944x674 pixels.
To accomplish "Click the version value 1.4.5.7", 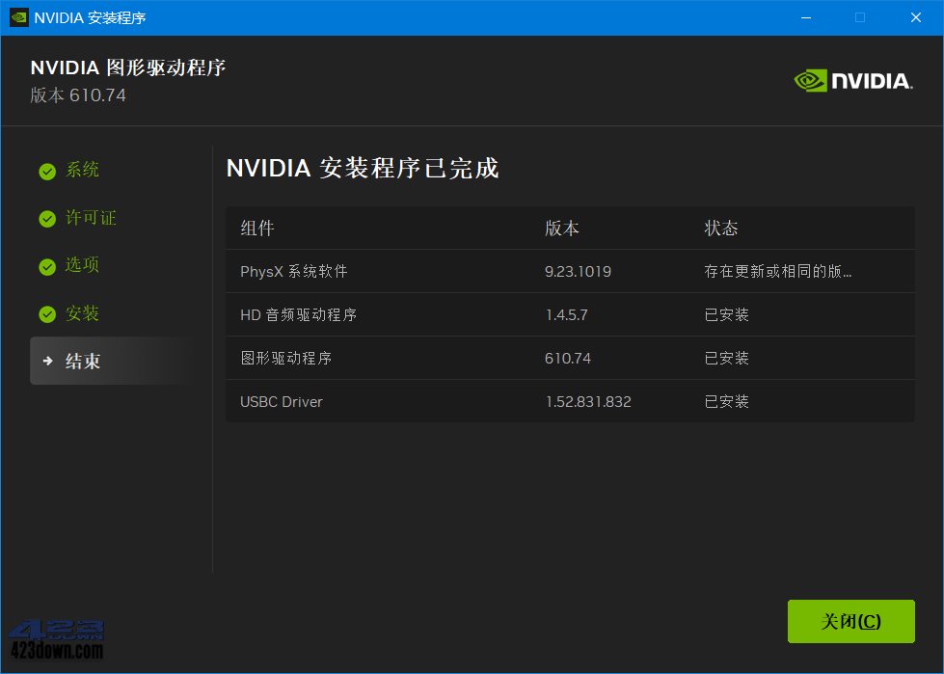I will pyautogui.click(x=567, y=314).
